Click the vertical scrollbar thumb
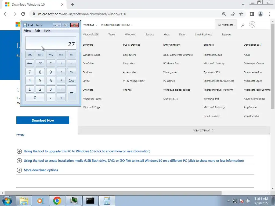The image size is (275, 206). point(273,66)
